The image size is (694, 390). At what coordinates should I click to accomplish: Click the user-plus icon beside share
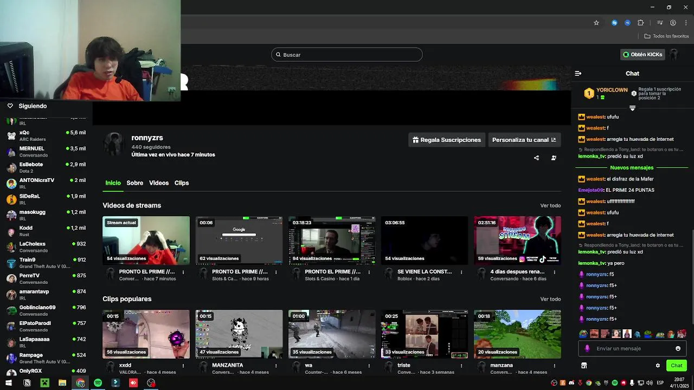coord(554,158)
